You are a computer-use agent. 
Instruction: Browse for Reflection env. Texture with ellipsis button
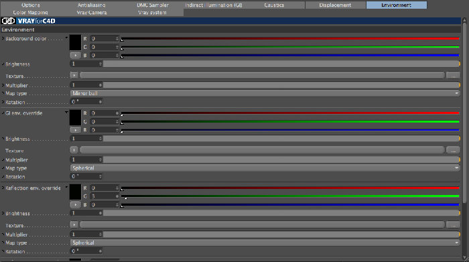(453, 224)
